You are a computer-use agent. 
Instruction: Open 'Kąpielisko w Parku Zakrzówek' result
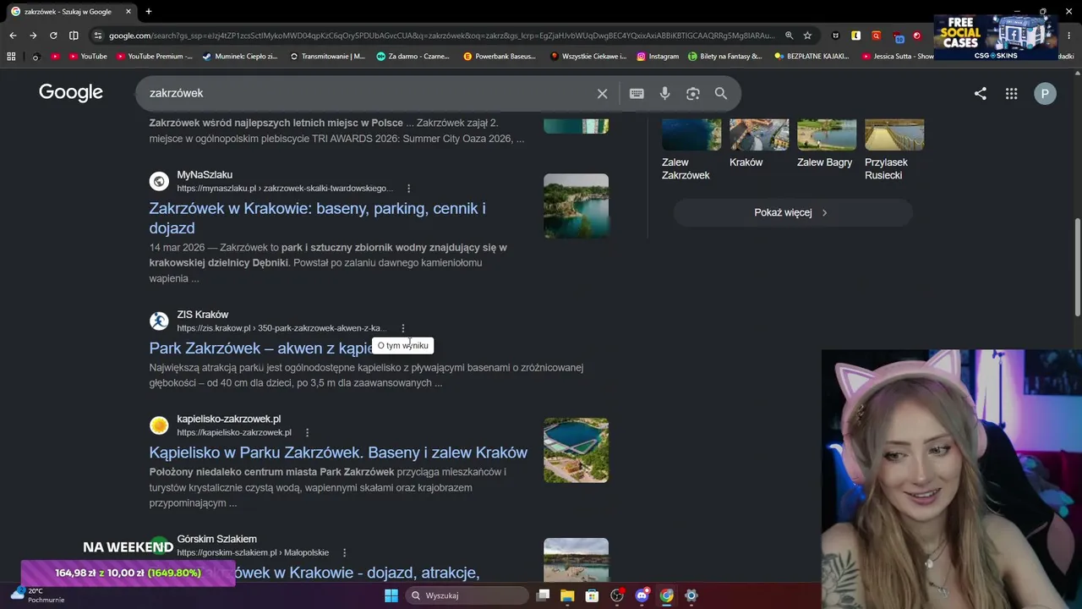tap(338, 453)
